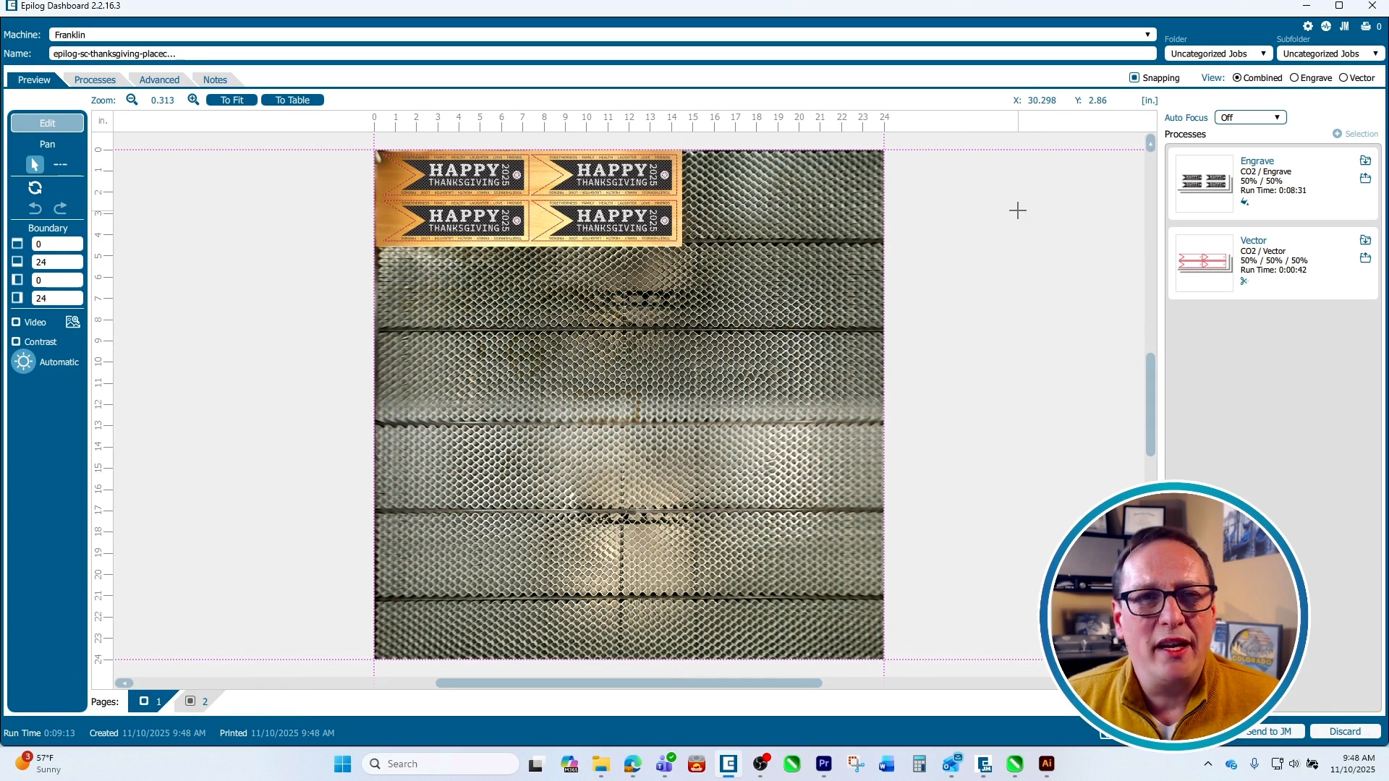
Task: Click the settings gear icon near Folder
Action: click(1309, 25)
